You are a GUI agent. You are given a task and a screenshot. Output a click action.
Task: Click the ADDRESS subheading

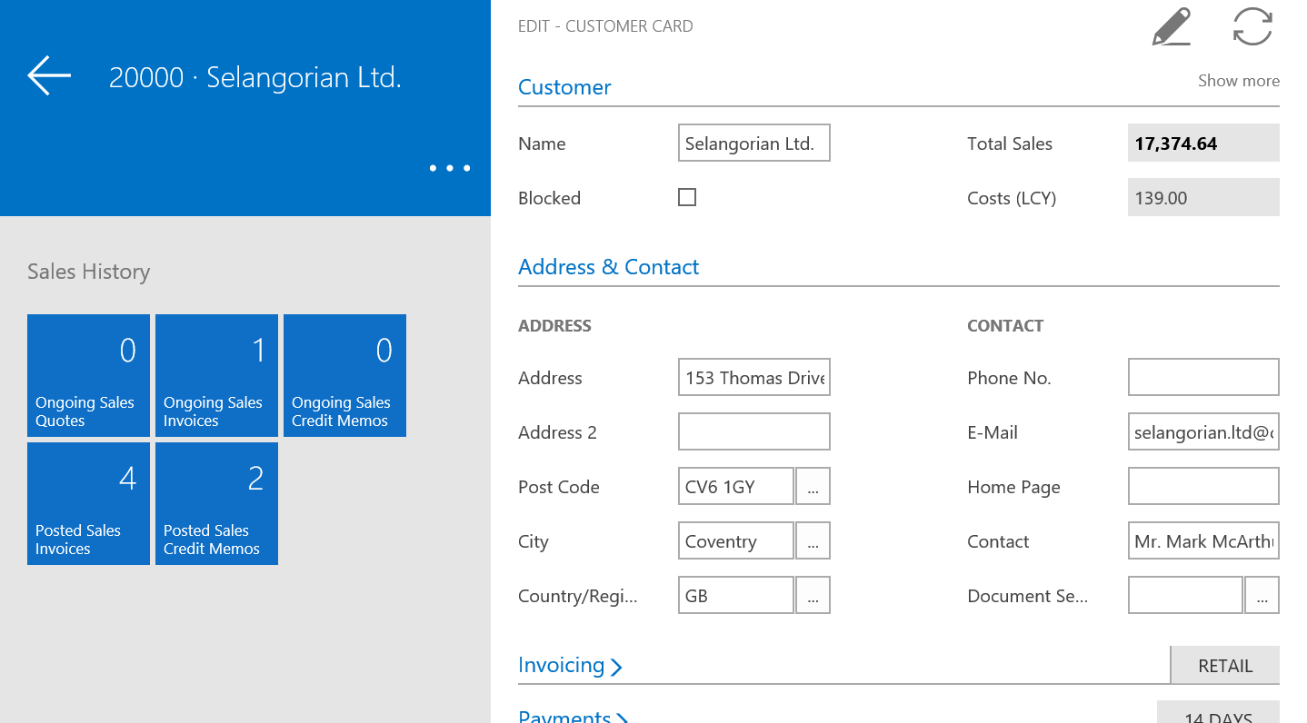click(x=554, y=326)
